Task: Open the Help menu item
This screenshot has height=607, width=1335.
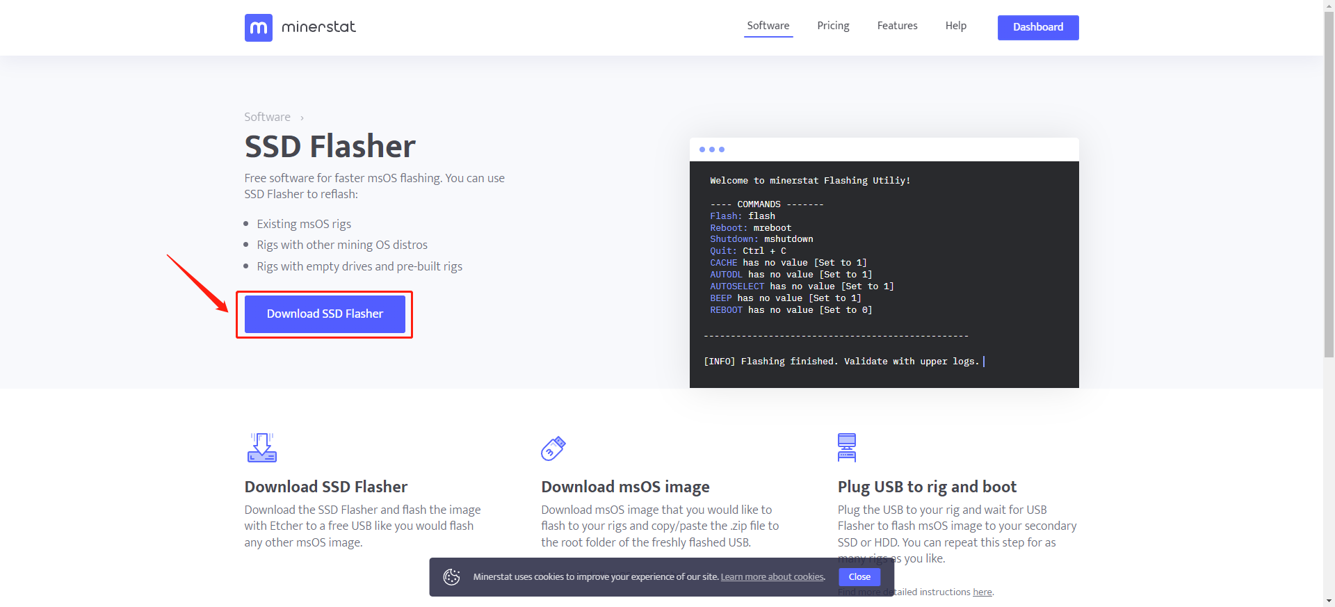Action: coord(956,26)
